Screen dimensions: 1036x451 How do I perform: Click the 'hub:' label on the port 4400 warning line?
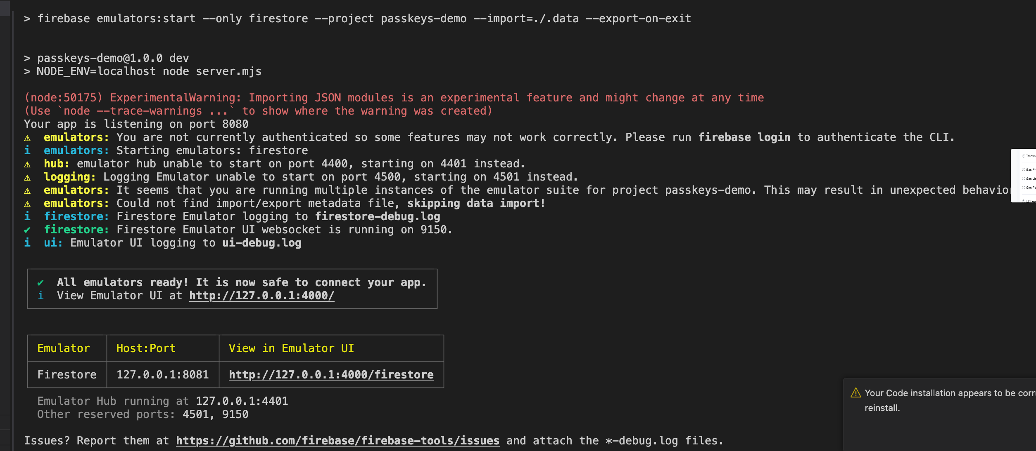(x=57, y=164)
